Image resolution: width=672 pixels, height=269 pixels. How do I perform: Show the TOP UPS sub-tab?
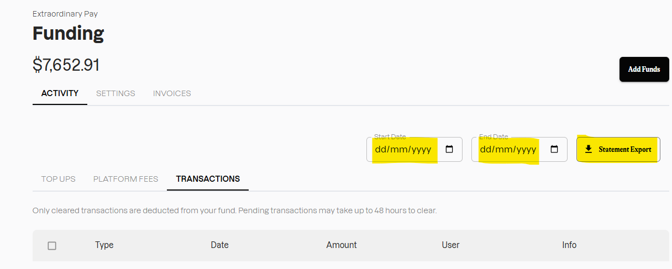click(x=58, y=179)
